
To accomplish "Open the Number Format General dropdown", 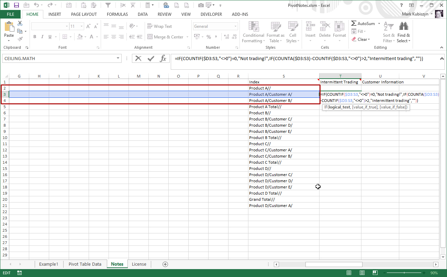I will (x=236, y=26).
